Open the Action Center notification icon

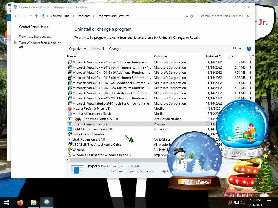269,203
